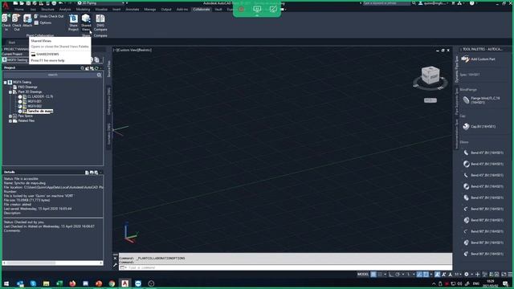The width and height of the screenshot is (514, 289).
Task: Switch to the Annotate ribbon tab
Action: click(133, 10)
